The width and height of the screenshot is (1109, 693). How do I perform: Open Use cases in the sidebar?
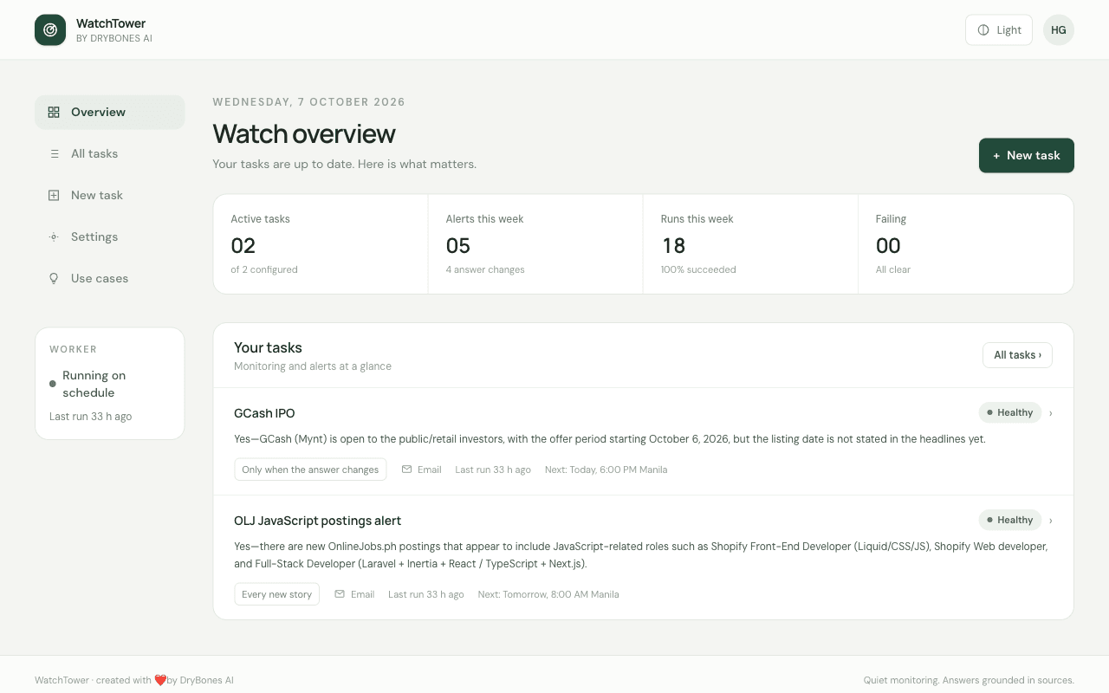pos(110,278)
